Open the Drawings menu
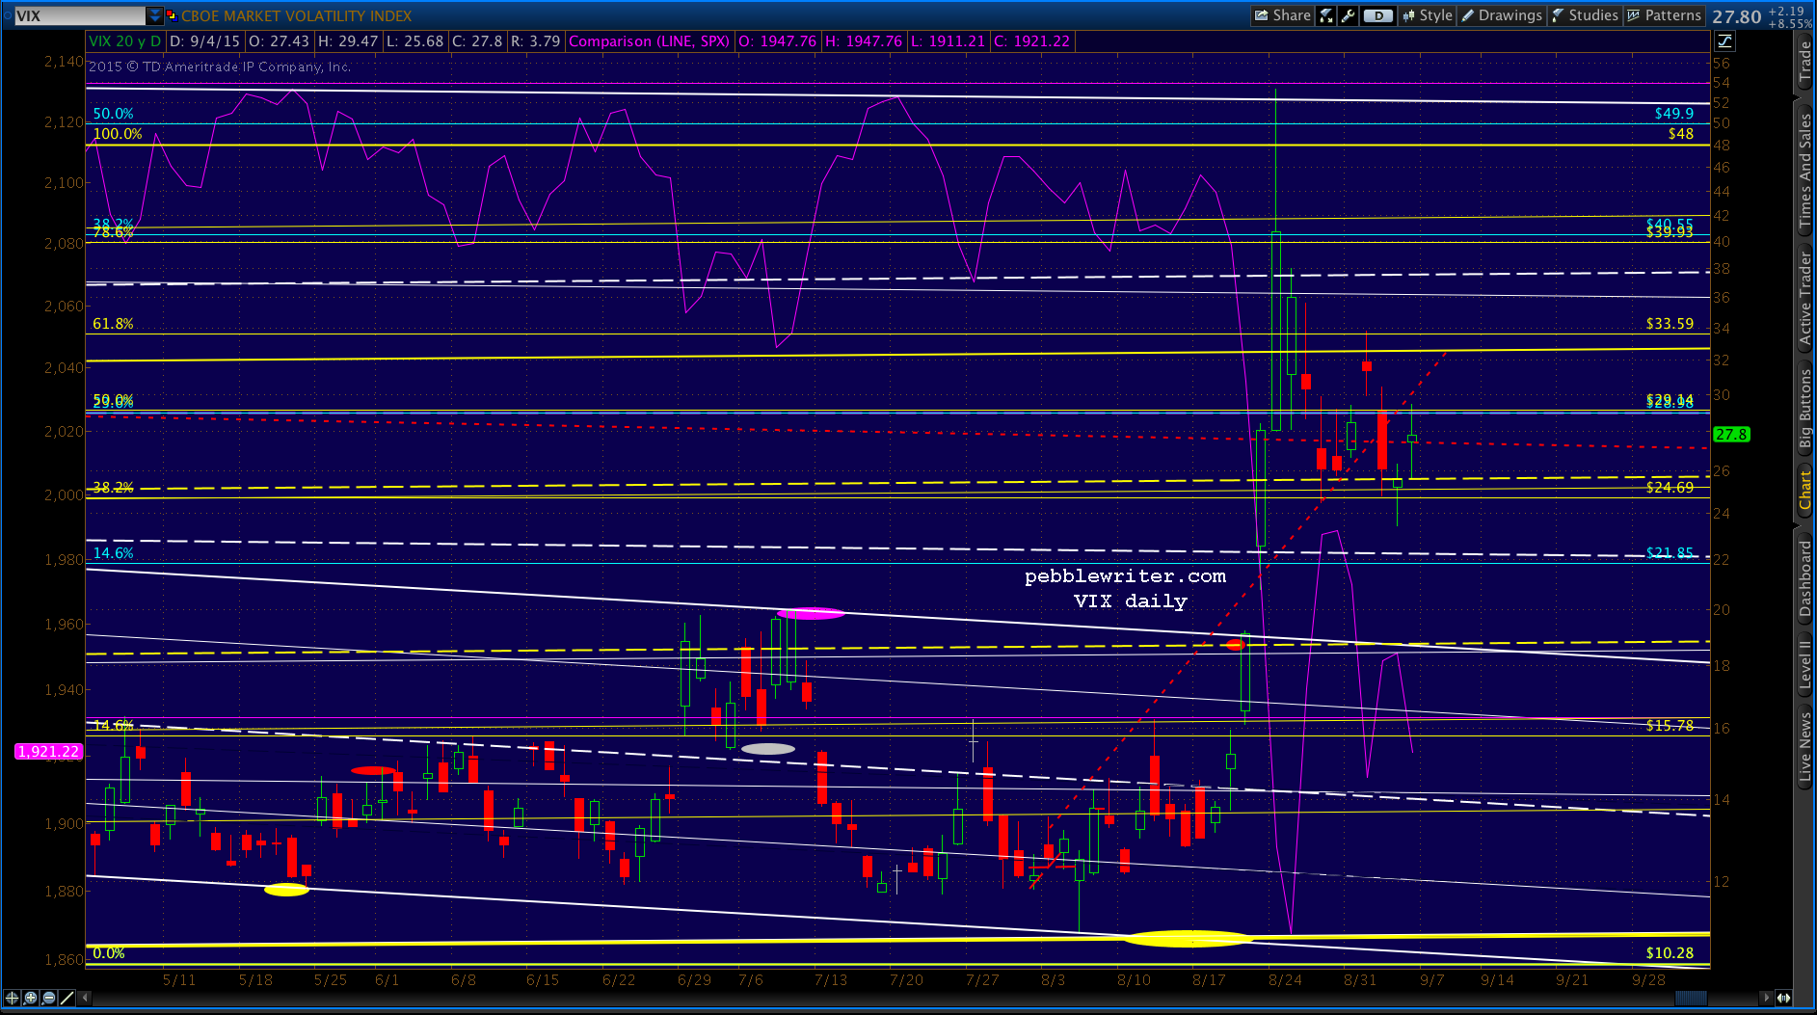 [x=1502, y=15]
